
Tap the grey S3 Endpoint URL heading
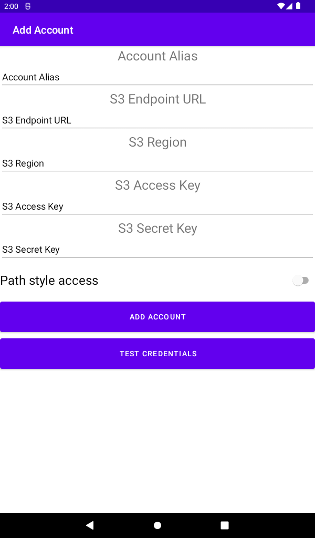pos(157,99)
